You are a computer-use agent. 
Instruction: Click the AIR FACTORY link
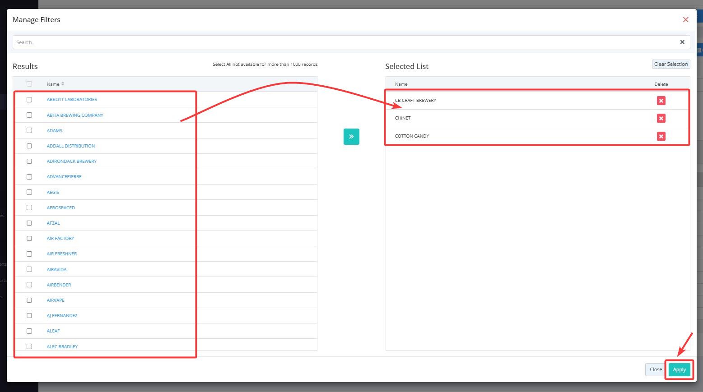pyautogui.click(x=61, y=238)
